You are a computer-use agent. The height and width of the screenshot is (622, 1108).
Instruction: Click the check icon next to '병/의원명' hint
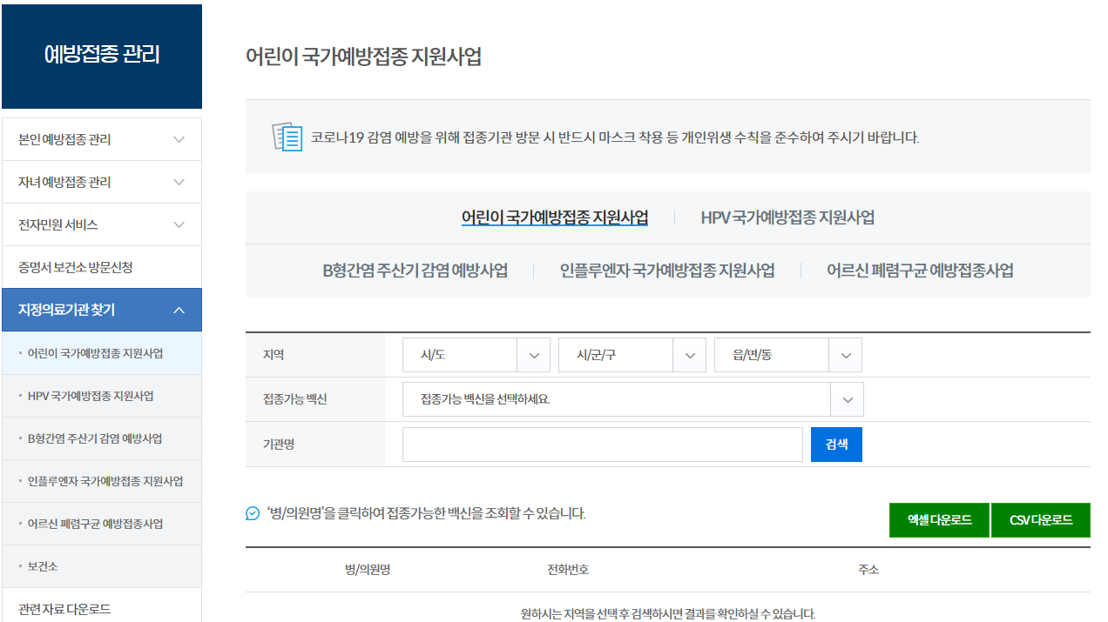(x=253, y=513)
